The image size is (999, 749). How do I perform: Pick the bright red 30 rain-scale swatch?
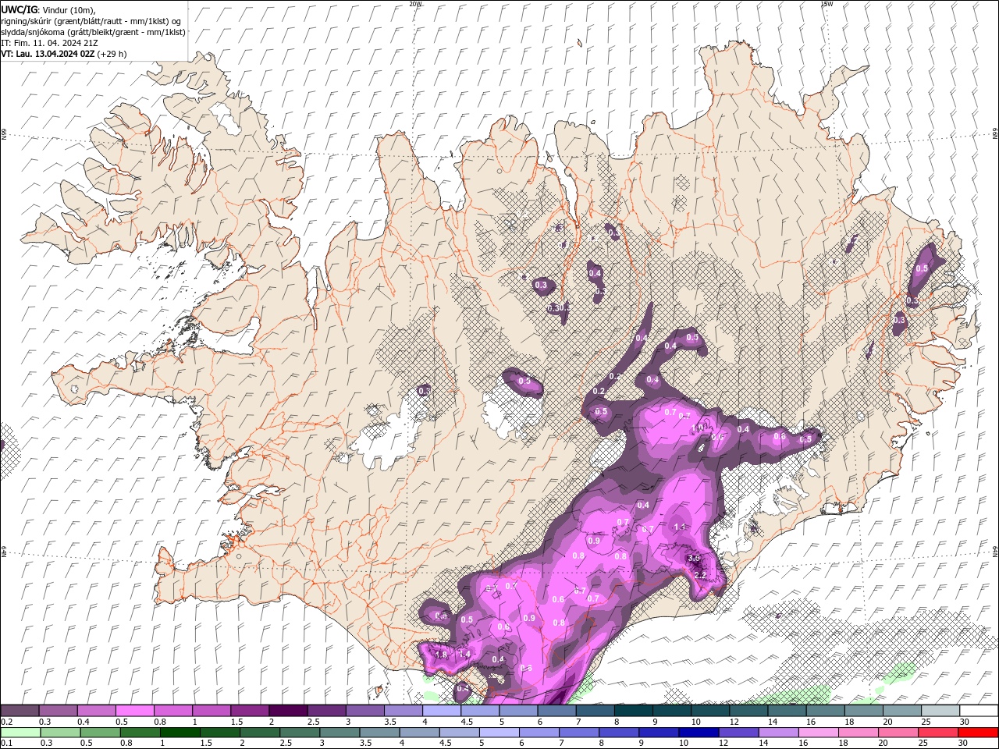pyautogui.click(x=979, y=733)
